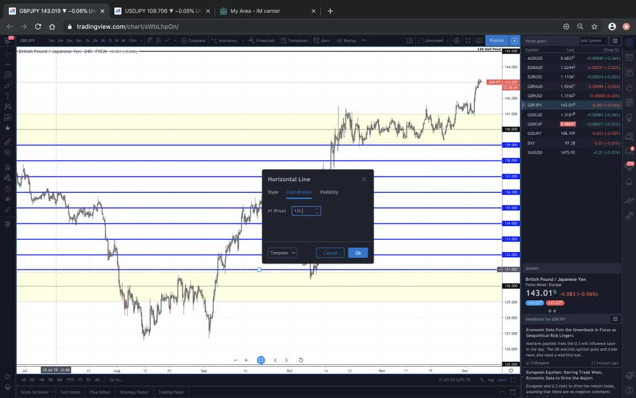This screenshot has width=636, height=398.
Task: Switch to the USDJPY browser tab
Action: [x=162, y=11]
